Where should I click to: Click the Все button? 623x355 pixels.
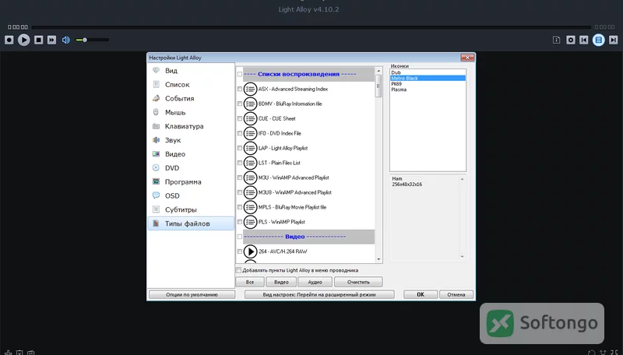click(x=250, y=282)
